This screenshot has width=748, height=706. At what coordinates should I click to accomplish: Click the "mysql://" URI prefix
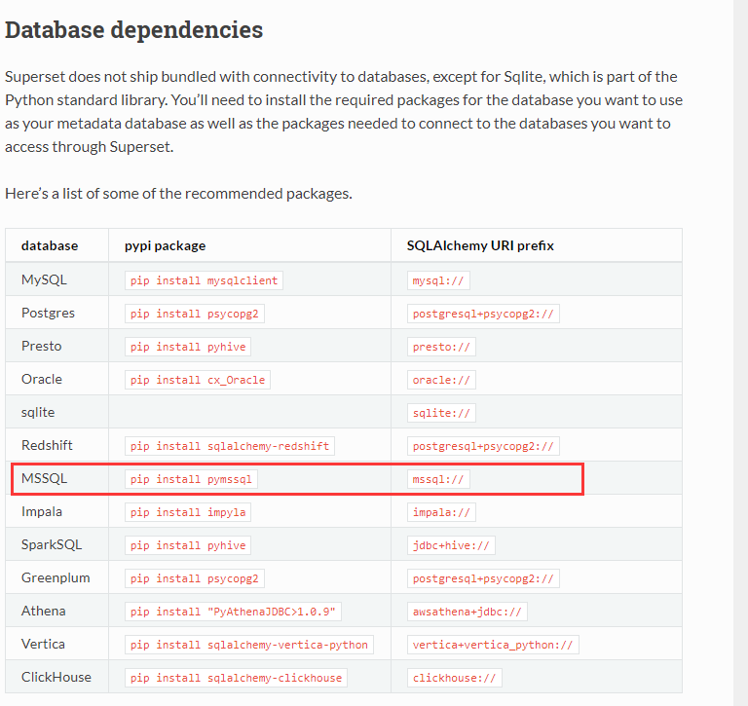438,280
